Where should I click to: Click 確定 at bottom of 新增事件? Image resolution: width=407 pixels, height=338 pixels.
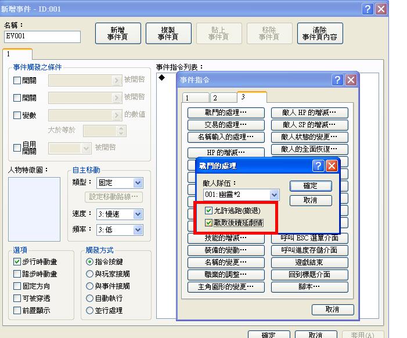tap(269, 335)
